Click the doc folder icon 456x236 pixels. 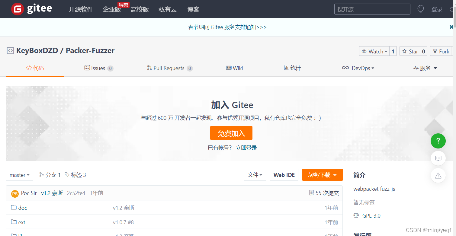point(14,207)
